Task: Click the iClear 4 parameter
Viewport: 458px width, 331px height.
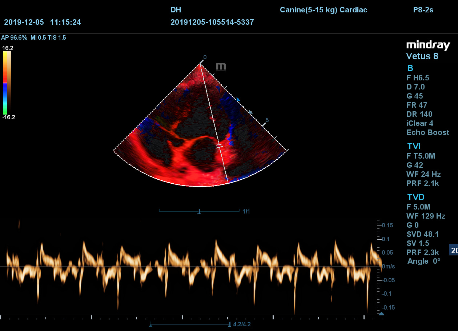Action: pos(420,123)
